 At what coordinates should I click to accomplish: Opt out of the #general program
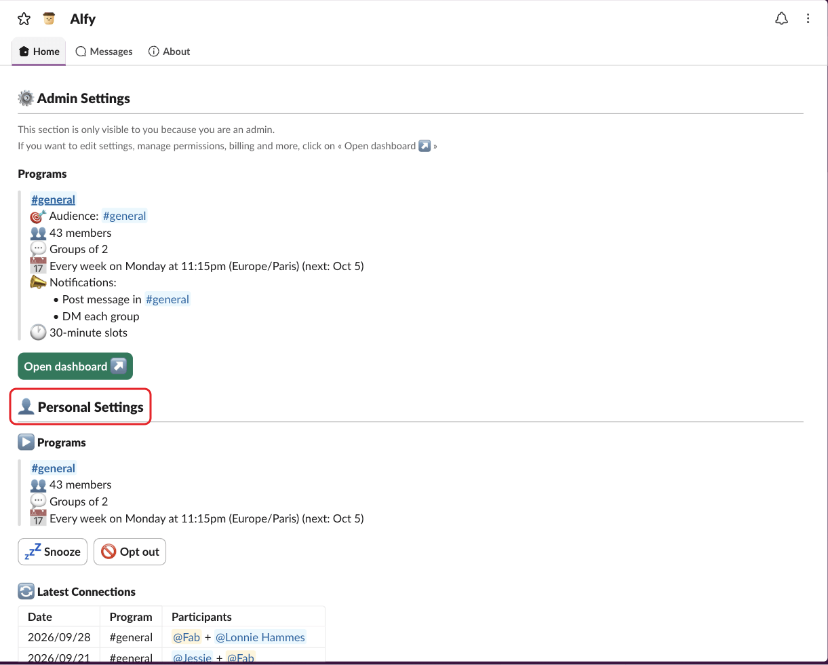coord(130,552)
